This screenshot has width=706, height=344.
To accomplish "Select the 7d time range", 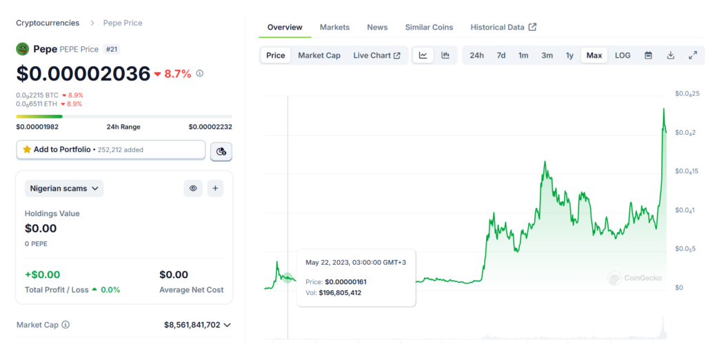I will coord(501,56).
